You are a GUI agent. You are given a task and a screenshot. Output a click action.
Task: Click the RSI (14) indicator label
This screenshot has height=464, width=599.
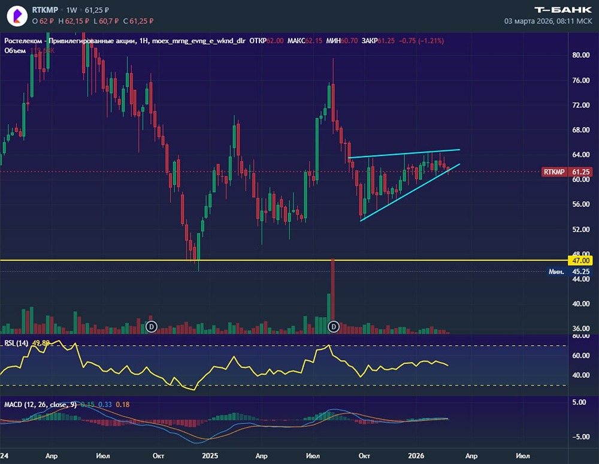(x=16, y=343)
